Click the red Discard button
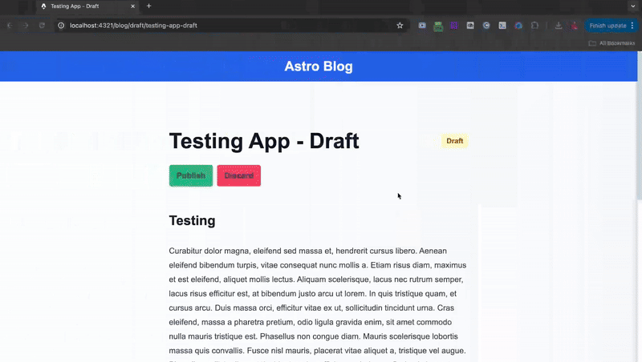 (238, 175)
